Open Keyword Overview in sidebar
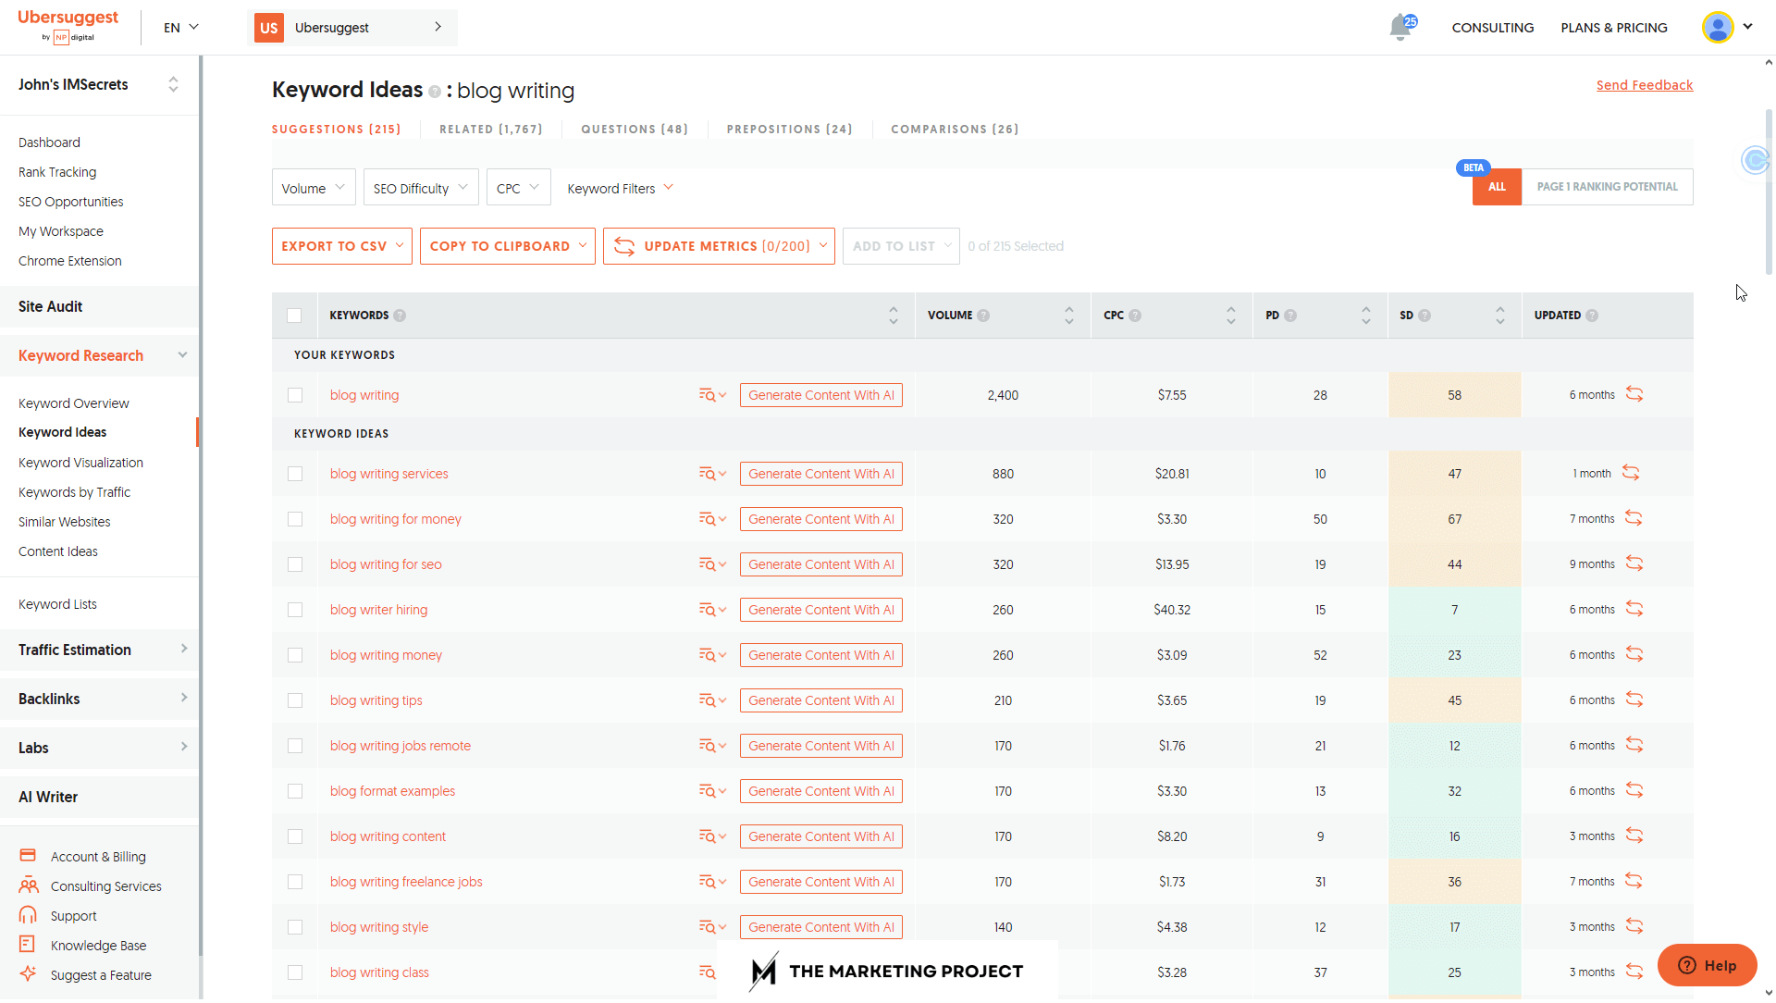 click(74, 403)
